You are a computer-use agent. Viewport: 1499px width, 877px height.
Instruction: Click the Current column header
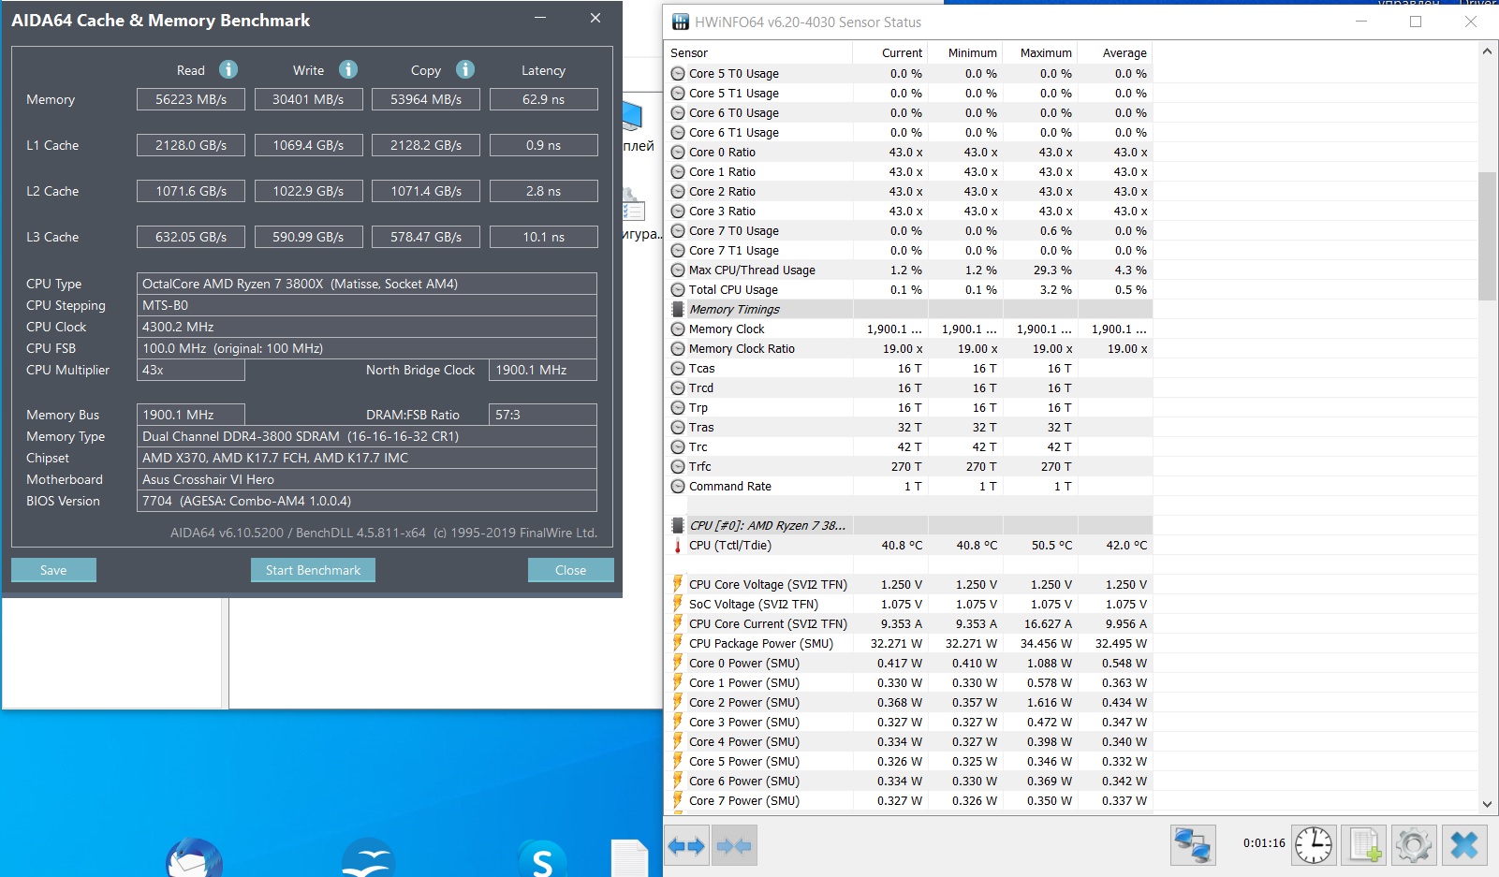coord(889,52)
